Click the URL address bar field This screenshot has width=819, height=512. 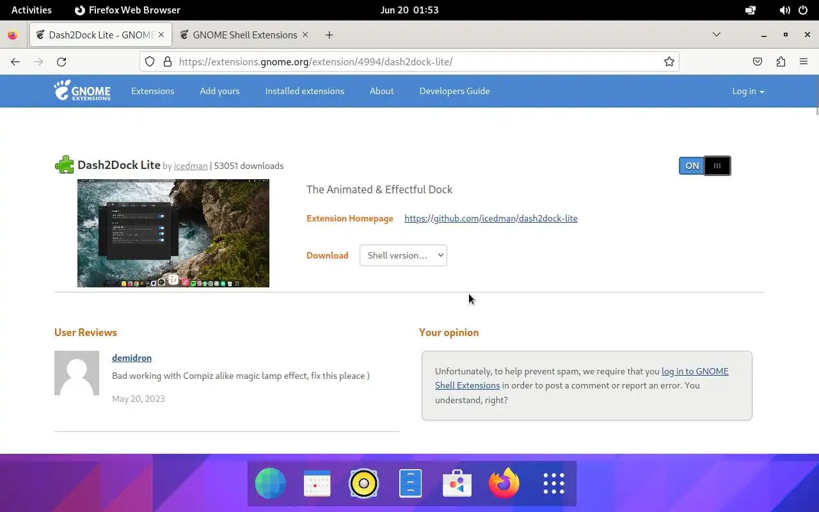[x=409, y=61]
